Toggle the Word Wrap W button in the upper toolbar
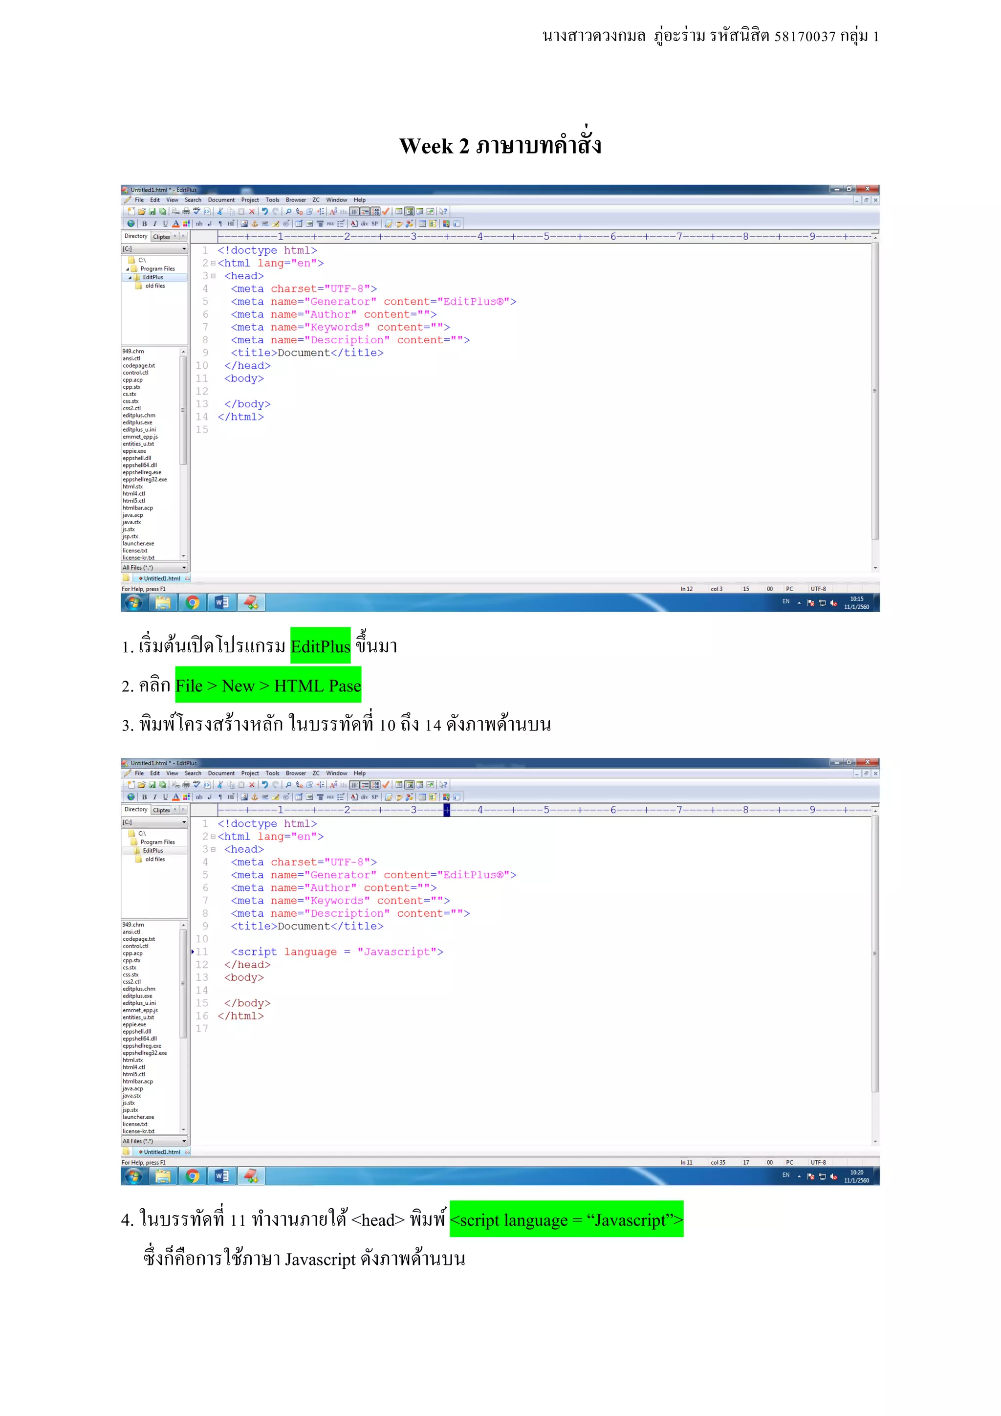Image resolution: width=1001 pixels, height=1416 pixels. [x=354, y=212]
